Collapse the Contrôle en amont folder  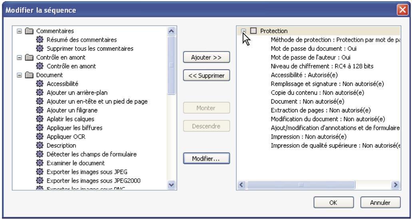(x=19, y=57)
